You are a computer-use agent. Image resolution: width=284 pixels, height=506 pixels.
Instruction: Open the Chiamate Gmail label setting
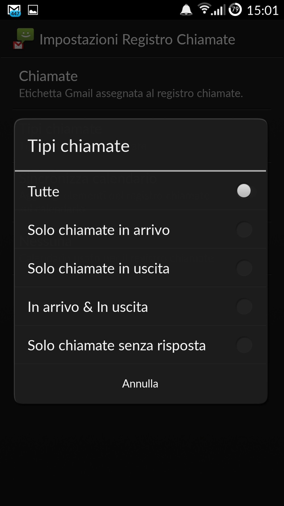pyautogui.click(x=131, y=84)
